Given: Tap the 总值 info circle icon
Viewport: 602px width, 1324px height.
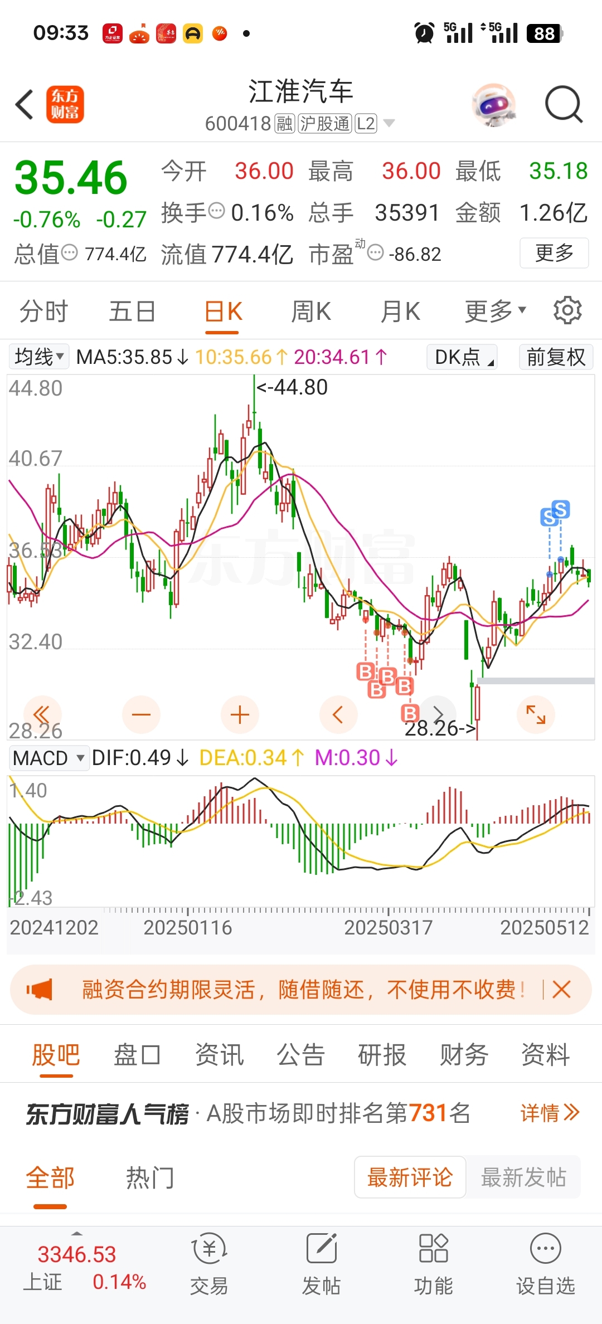Looking at the screenshot, I should (x=70, y=253).
